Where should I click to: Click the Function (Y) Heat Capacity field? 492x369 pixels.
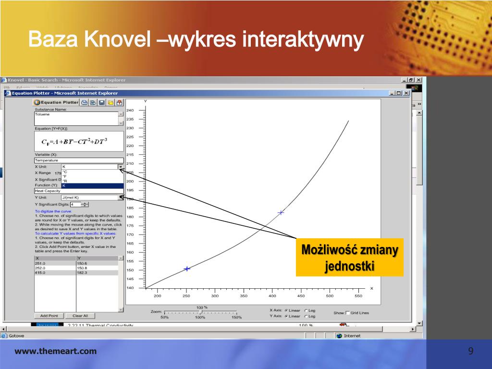click(x=79, y=191)
